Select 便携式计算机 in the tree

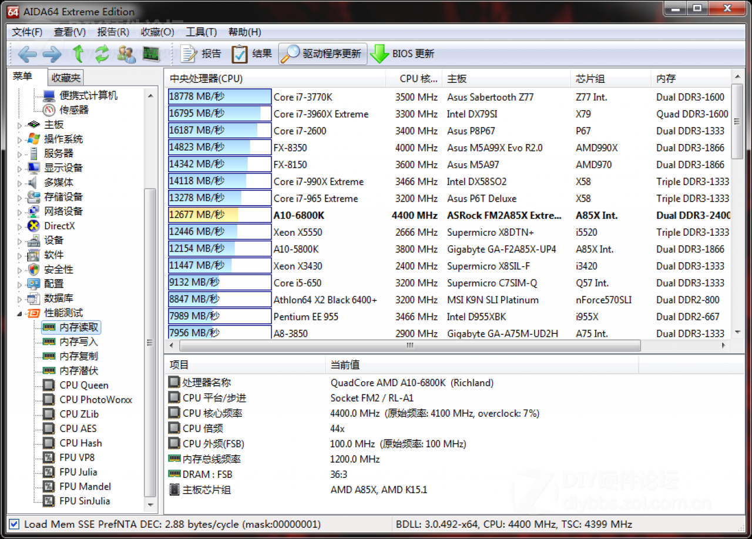click(x=88, y=95)
